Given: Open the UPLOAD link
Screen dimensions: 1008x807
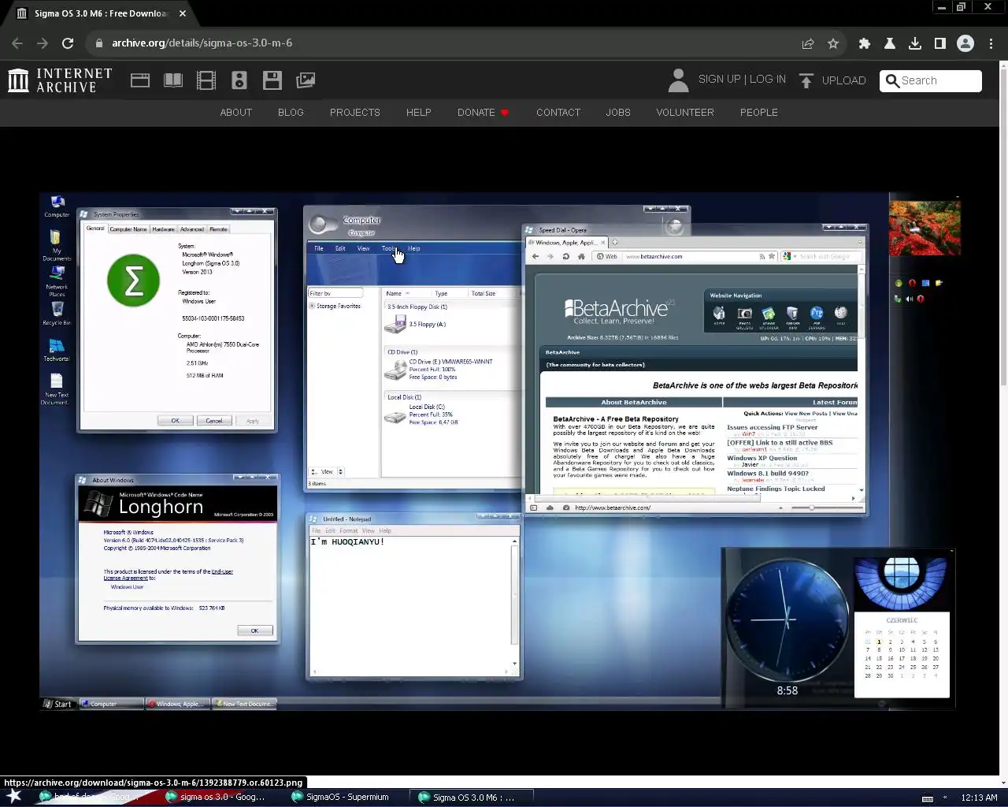Looking at the screenshot, I should (843, 80).
